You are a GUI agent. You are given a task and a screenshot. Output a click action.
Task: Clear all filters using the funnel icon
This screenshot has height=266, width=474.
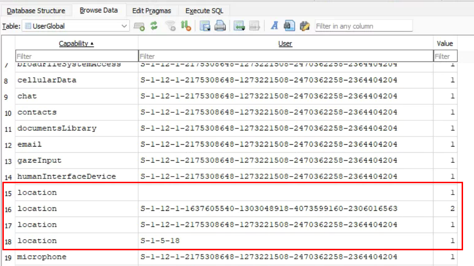(170, 26)
